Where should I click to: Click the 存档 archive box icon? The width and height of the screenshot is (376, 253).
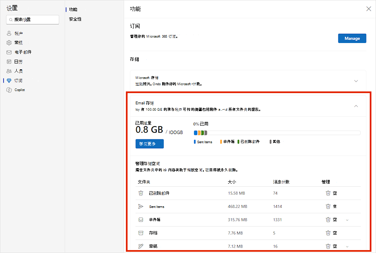[x=141, y=233]
